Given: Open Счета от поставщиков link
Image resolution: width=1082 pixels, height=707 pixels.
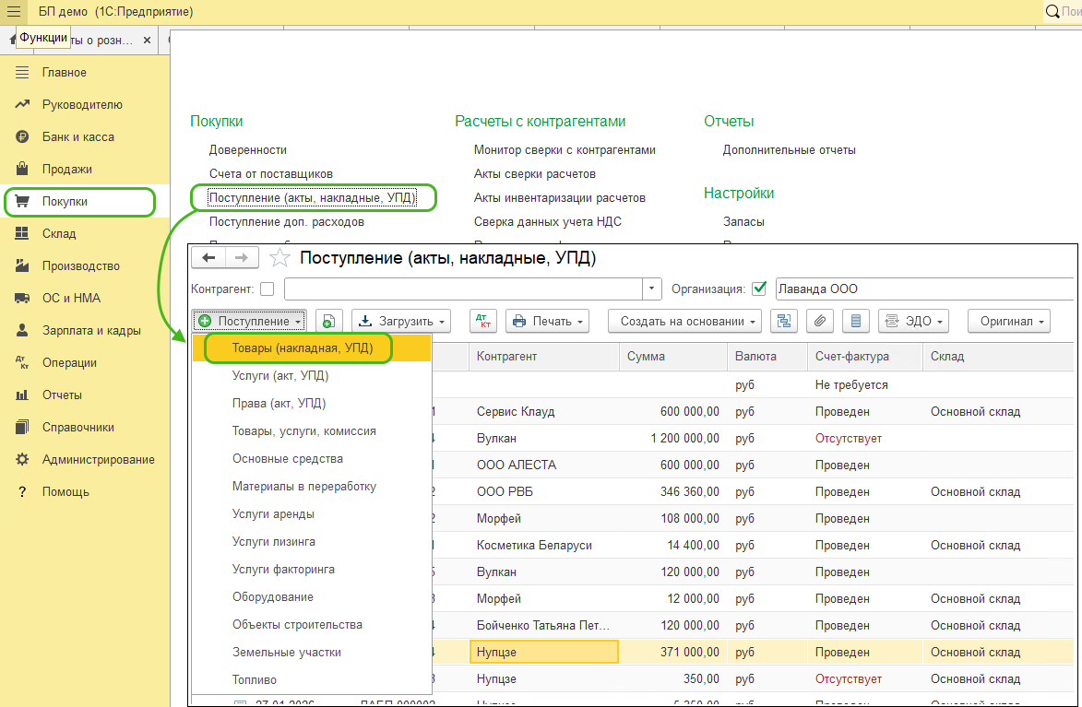Looking at the screenshot, I should pos(270,174).
